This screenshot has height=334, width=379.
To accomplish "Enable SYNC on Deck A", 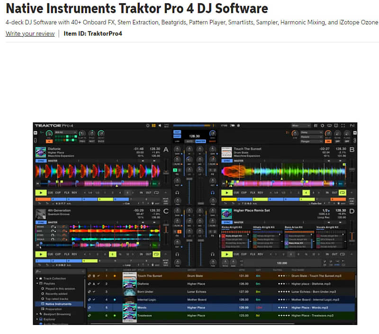I will point(41,160).
